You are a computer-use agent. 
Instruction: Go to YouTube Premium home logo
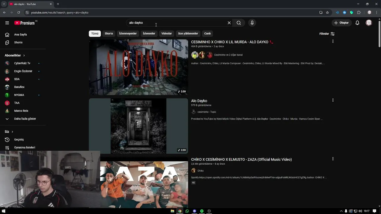click(25, 23)
